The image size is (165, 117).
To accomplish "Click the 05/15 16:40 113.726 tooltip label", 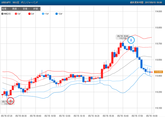I will tap(123, 37).
